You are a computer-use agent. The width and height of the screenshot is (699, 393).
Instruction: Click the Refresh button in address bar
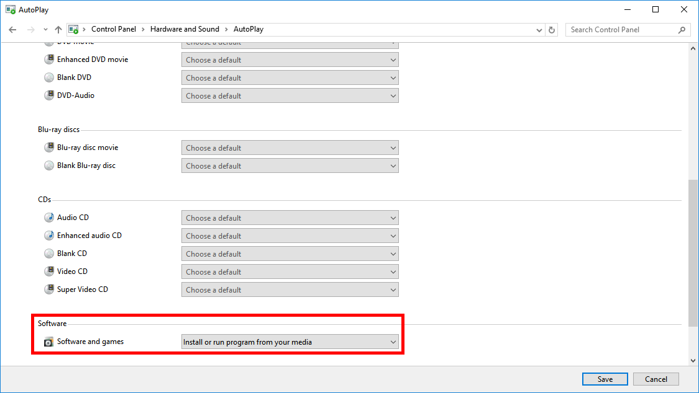(552, 30)
